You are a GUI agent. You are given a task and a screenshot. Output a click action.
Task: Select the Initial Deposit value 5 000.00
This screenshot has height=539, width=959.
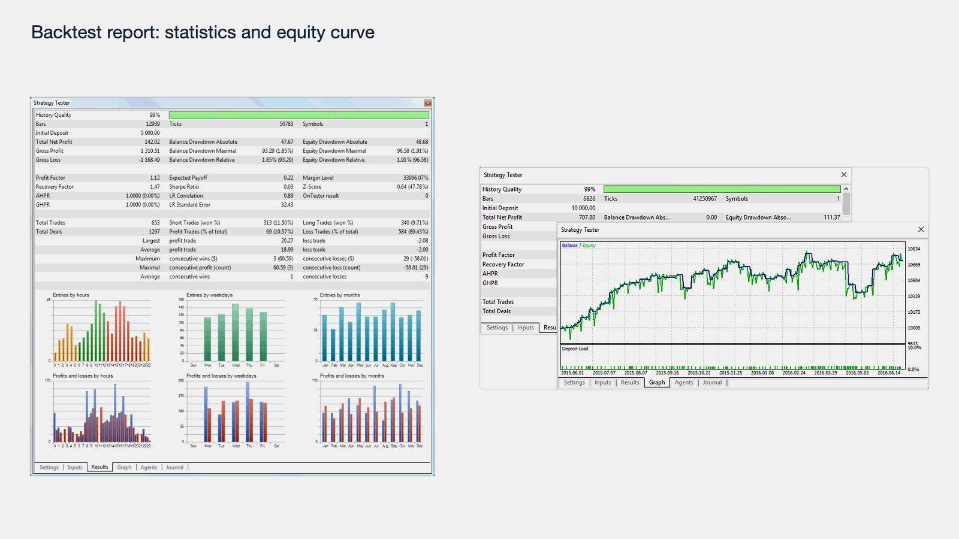point(150,133)
